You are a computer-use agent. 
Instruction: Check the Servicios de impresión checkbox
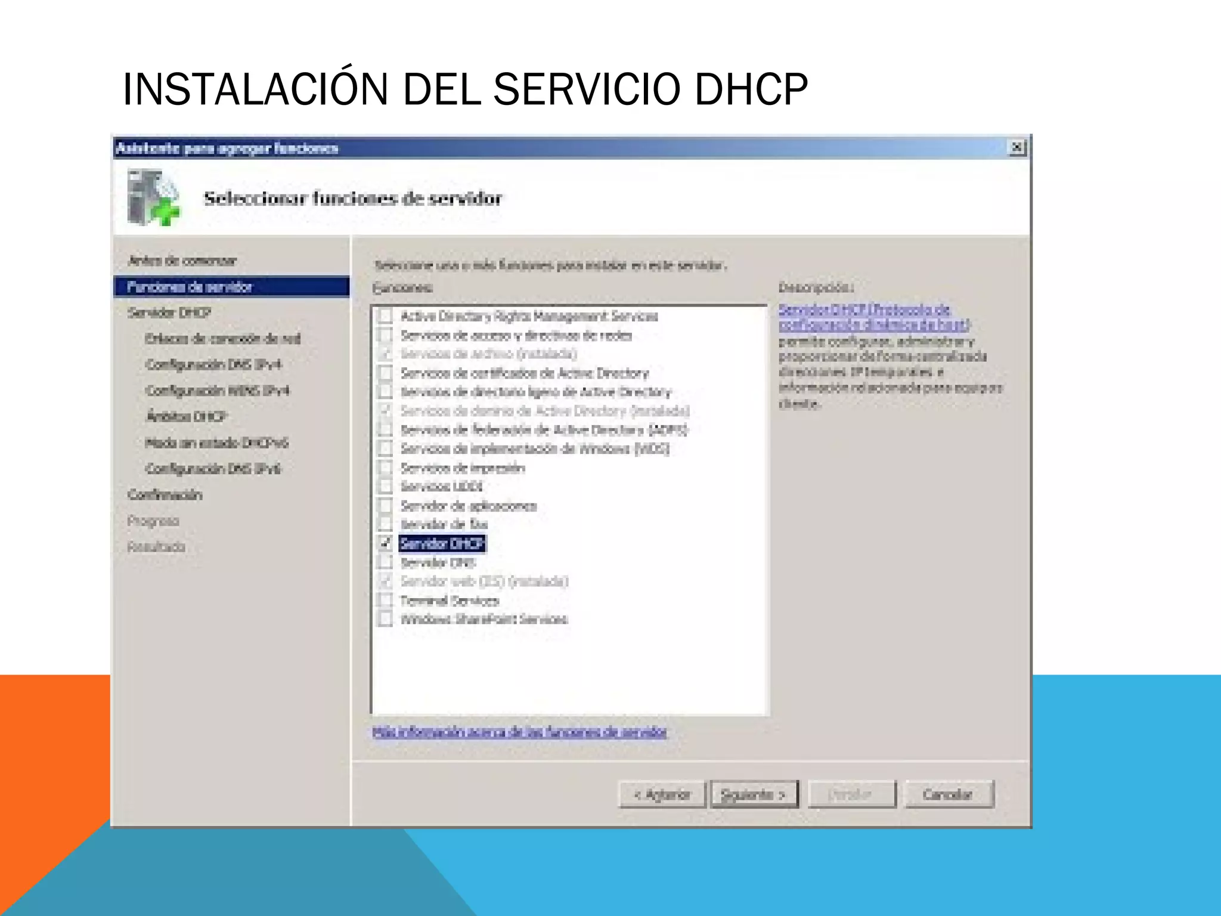tap(386, 468)
